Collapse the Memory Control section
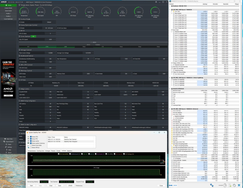The image size is (243, 188). (x=19, y=71)
